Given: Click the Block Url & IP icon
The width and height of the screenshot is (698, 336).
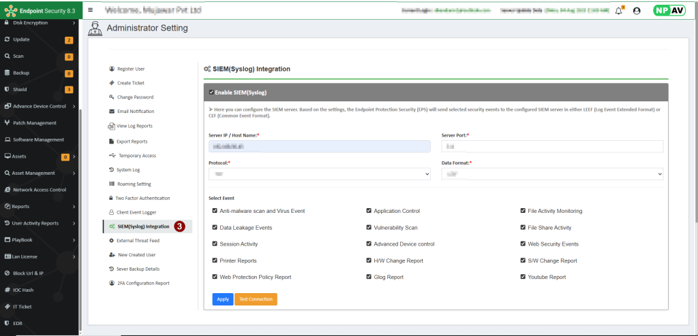Looking at the screenshot, I should pos(7,273).
